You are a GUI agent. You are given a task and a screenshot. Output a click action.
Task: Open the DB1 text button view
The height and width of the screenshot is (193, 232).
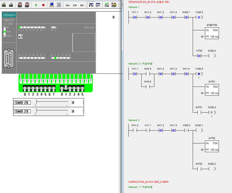coord(82,5)
